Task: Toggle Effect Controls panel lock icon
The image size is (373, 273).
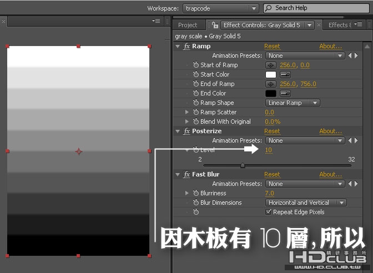Action: pyautogui.click(x=215, y=25)
